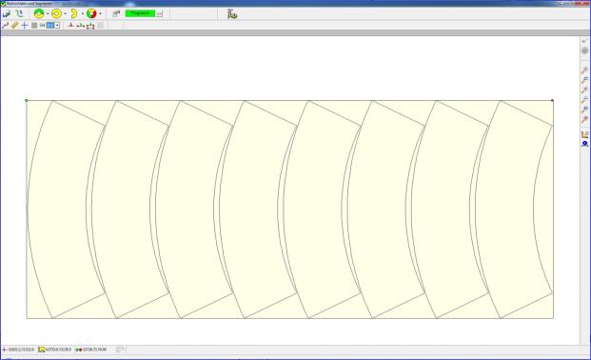The image size is (591, 360).
Task: Open the blue numeric combo box dropdown
Action: click(57, 26)
